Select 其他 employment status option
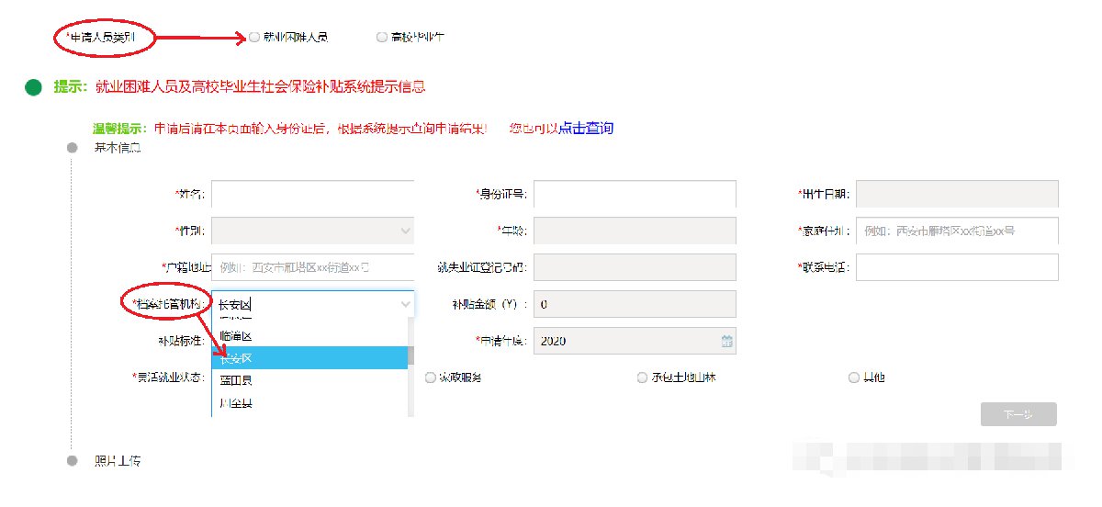 (853, 377)
